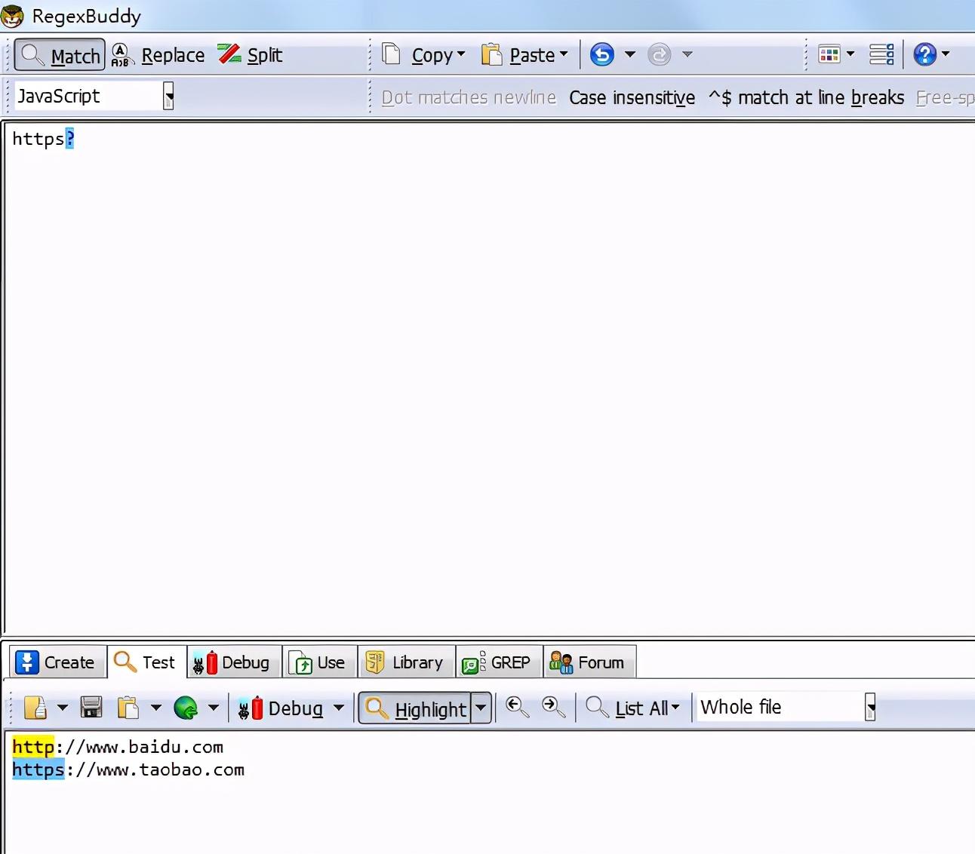Image resolution: width=975 pixels, height=854 pixels.
Task: Click the highlighted https match in taobao line
Action: 38,770
